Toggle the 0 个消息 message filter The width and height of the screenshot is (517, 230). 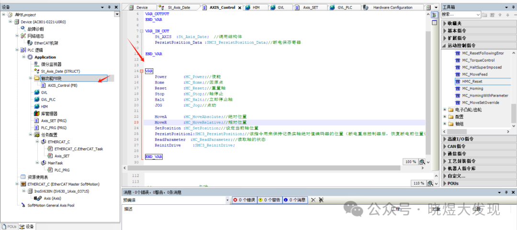pos(295,200)
